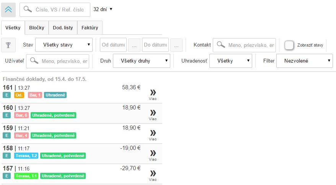The image size is (336, 185).
Task: Show more for document 159
Action: (x=153, y=135)
